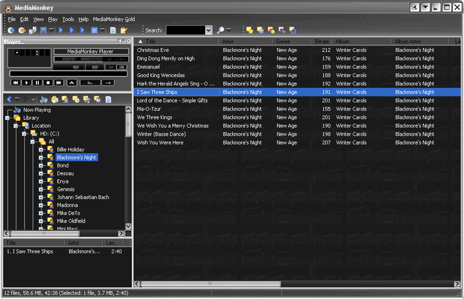The image size is (464, 299).
Task: Click the document page toolbar icon
Action: [113, 30]
